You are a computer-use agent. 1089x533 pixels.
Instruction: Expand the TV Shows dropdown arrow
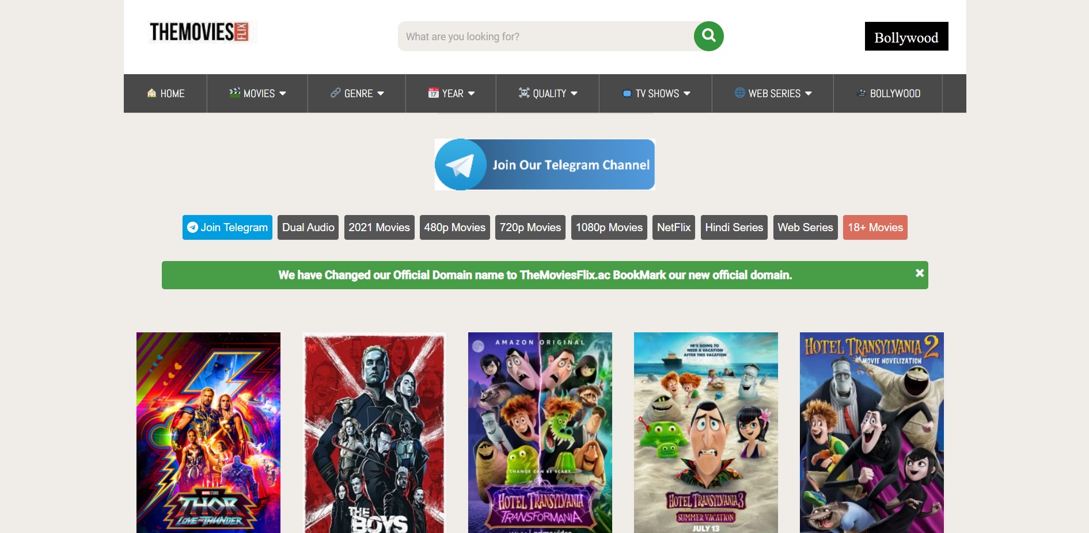687,93
